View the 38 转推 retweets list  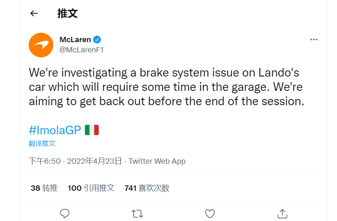coord(44,188)
